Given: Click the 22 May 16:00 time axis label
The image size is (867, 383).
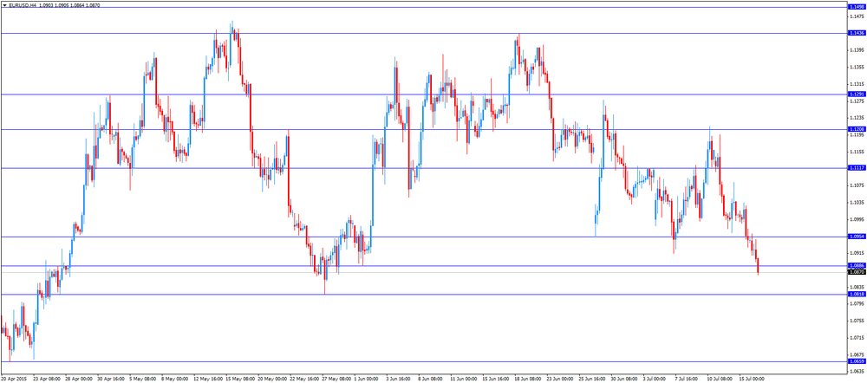Looking at the screenshot, I should tap(306, 380).
